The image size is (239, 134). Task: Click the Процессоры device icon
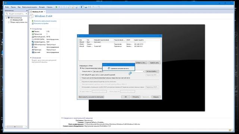pyautogui.click(x=33, y=34)
